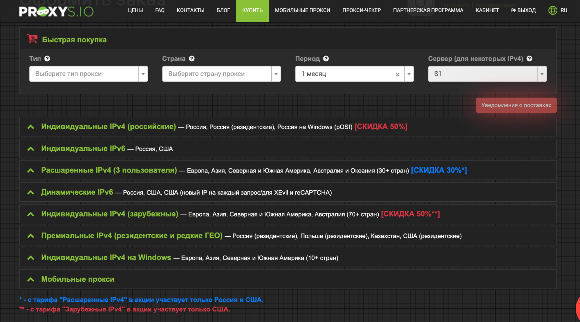Image resolution: width=580 pixels, height=322 pixels.
Task: Open Расшаренные IPv4 (3 пользователя) heading
Action: [x=109, y=170]
